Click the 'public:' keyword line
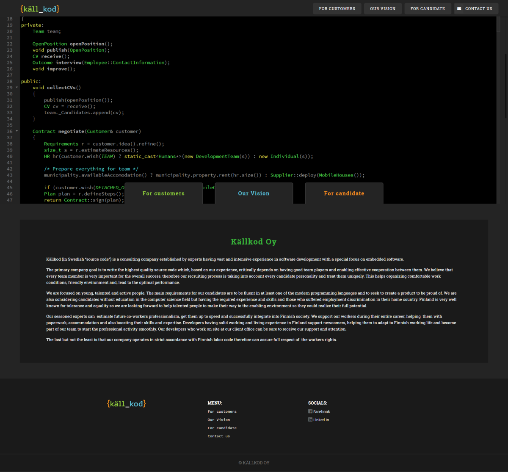The width and height of the screenshot is (508, 472). (x=31, y=81)
